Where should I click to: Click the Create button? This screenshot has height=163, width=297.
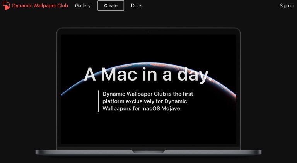click(x=111, y=6)
